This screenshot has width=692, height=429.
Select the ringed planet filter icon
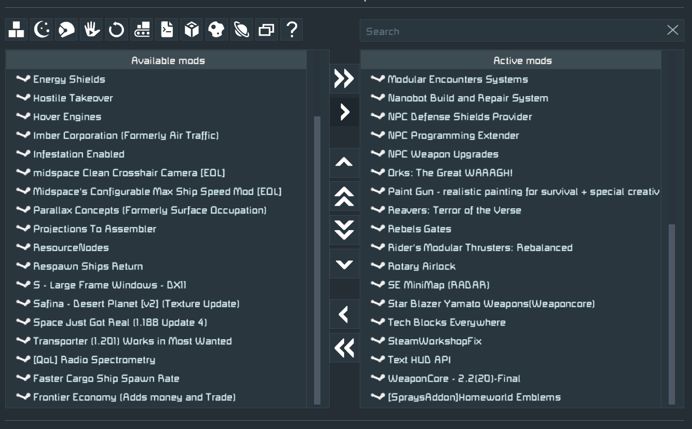[x=241, y=30]
